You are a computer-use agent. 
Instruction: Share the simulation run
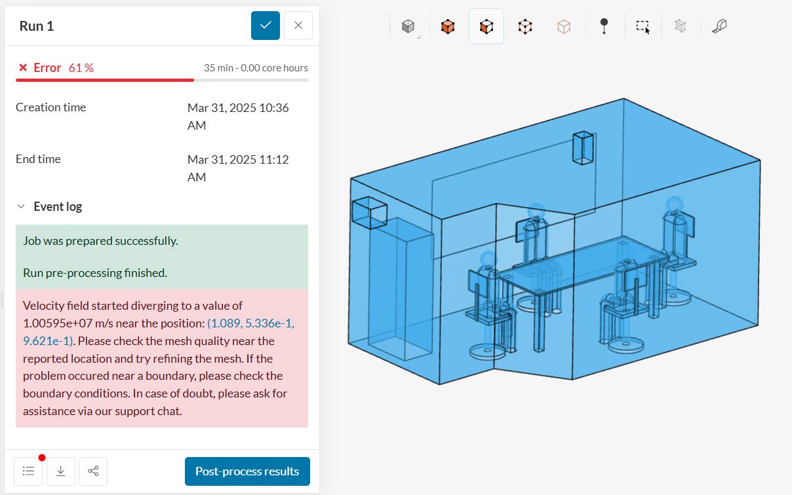(93, 471)
